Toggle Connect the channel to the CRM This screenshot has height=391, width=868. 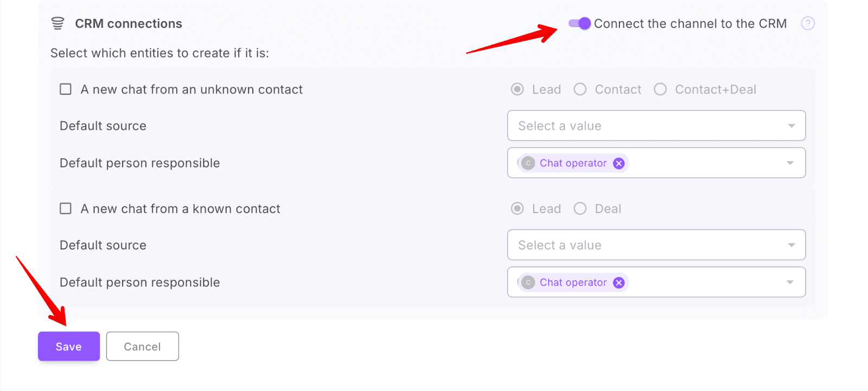point(579,23)
